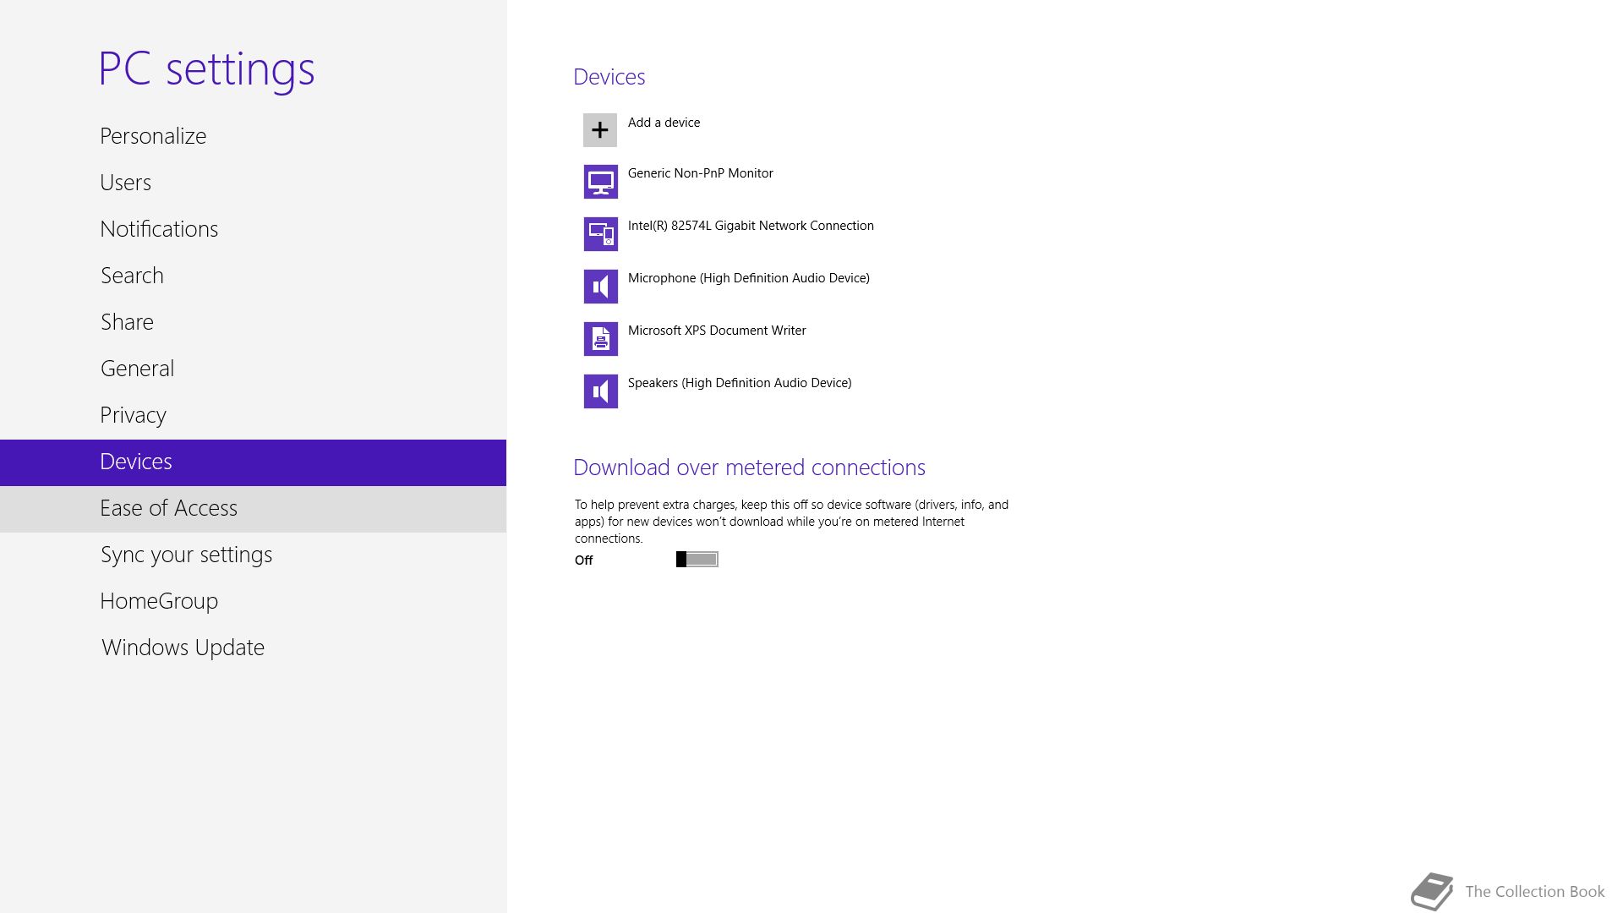Click the Microsoft XPS Document Writer printer icon
Screen dimensions: 1623x913
[600, 339]
